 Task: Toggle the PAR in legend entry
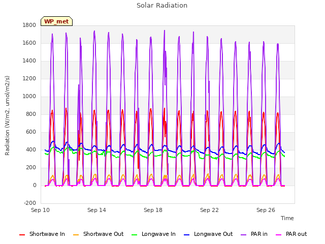254,234
